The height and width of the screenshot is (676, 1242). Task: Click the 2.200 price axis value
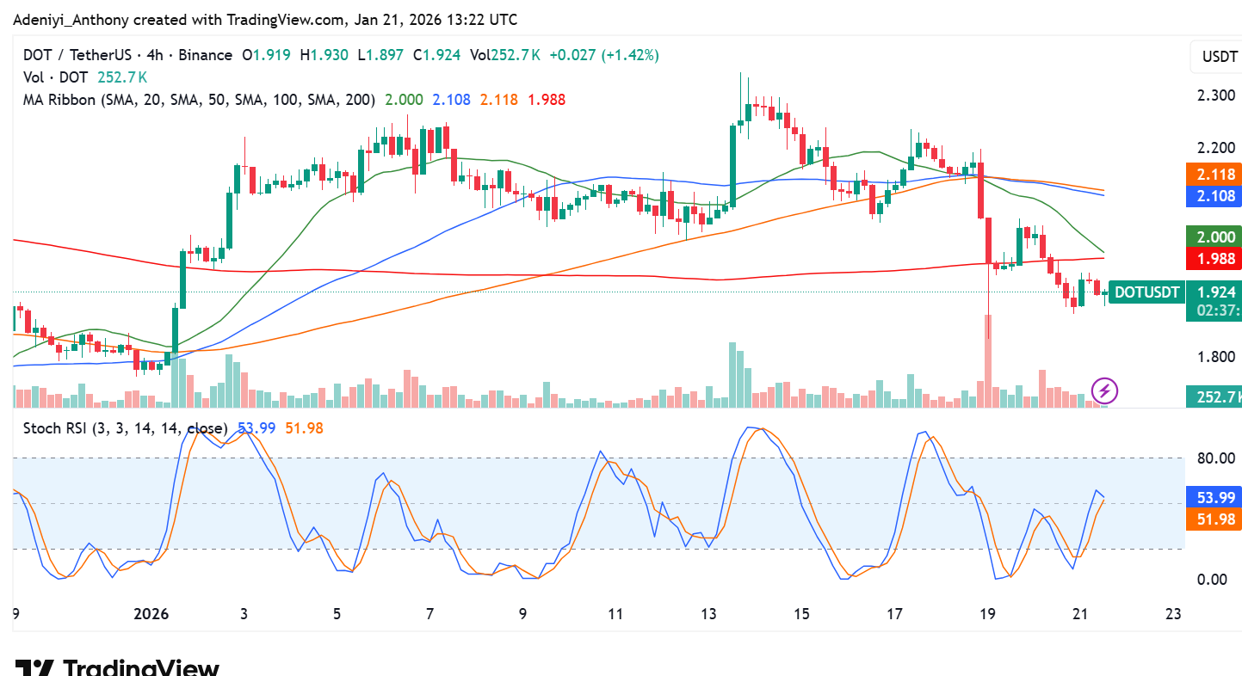coord(1216,146)
